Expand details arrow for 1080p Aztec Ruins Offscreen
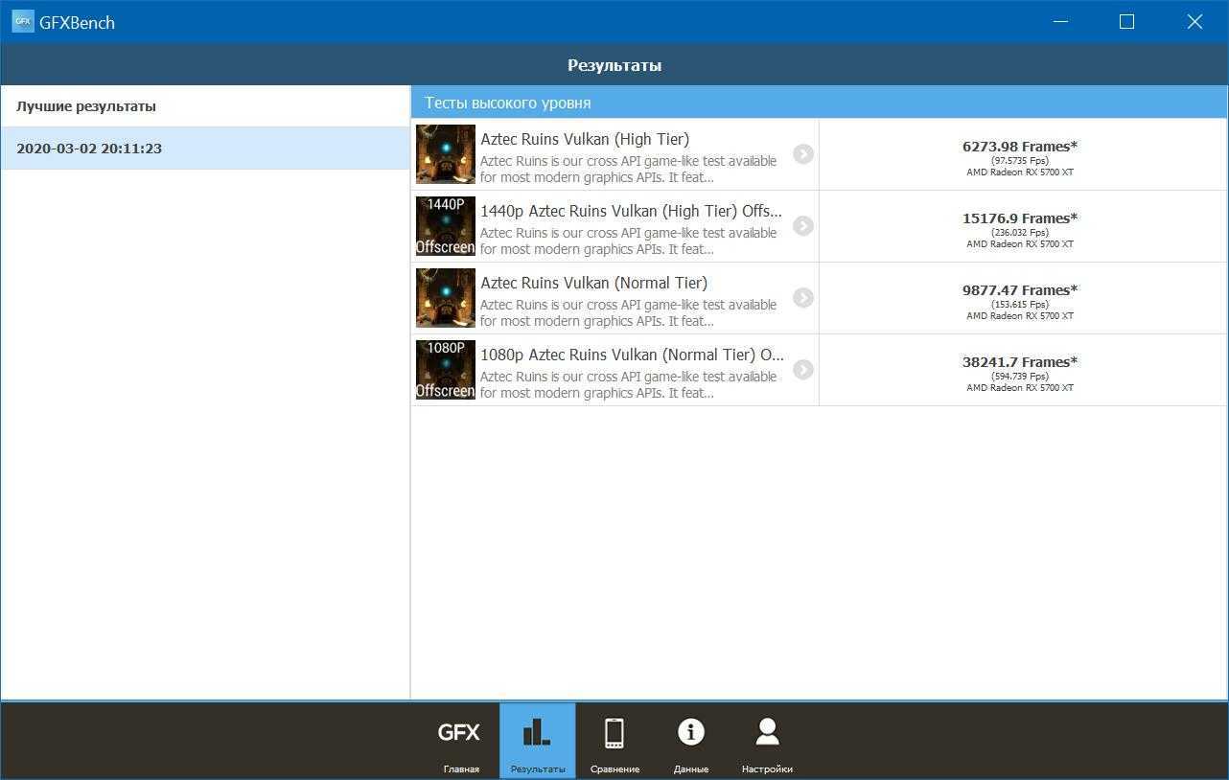The image size is (1229, 780). [x=803, y=370]
